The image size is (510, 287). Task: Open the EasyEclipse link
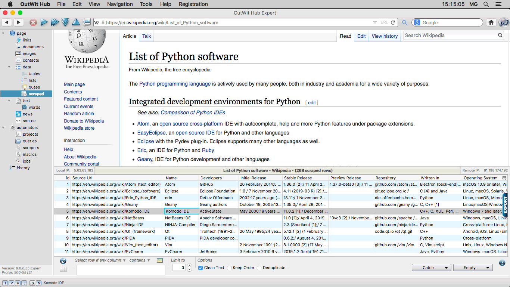pos(152,133)
